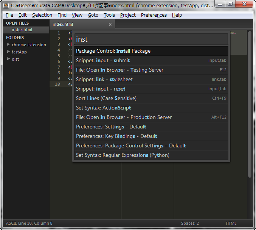Viewport: 256px width, 230px height.
Task: Open the Preferences menu
Action: tap(154, 15)
